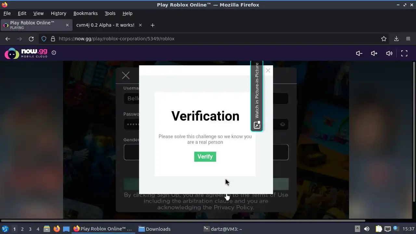Viewport: 416px width, 234px height.
Task: Open the system application menu launcher
Action: [x=5, y=229]
